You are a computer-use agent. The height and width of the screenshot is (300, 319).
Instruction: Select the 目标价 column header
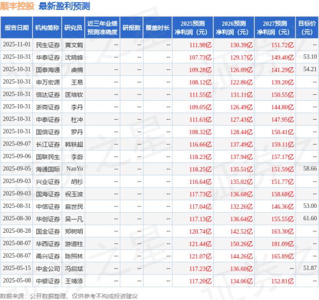click(307, 27)
